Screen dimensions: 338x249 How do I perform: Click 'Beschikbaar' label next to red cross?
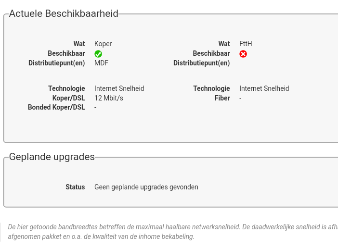pyautogui.click(x=211, y=53)
